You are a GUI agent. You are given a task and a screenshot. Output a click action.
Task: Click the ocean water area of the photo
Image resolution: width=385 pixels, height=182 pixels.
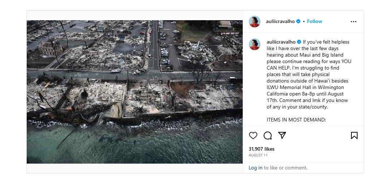(x=135, y=145)
